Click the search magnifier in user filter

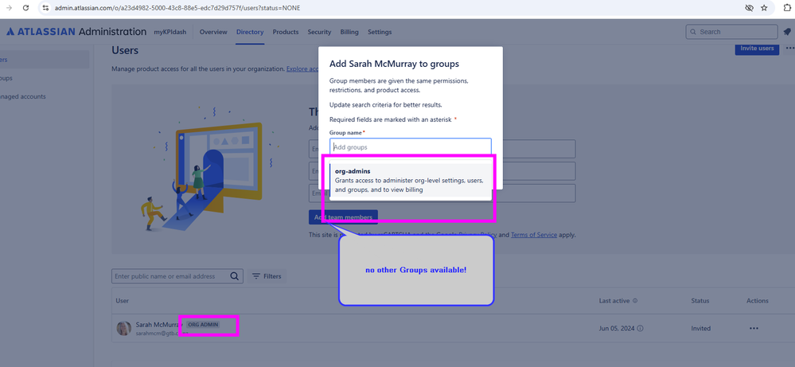tap(234, 276)
